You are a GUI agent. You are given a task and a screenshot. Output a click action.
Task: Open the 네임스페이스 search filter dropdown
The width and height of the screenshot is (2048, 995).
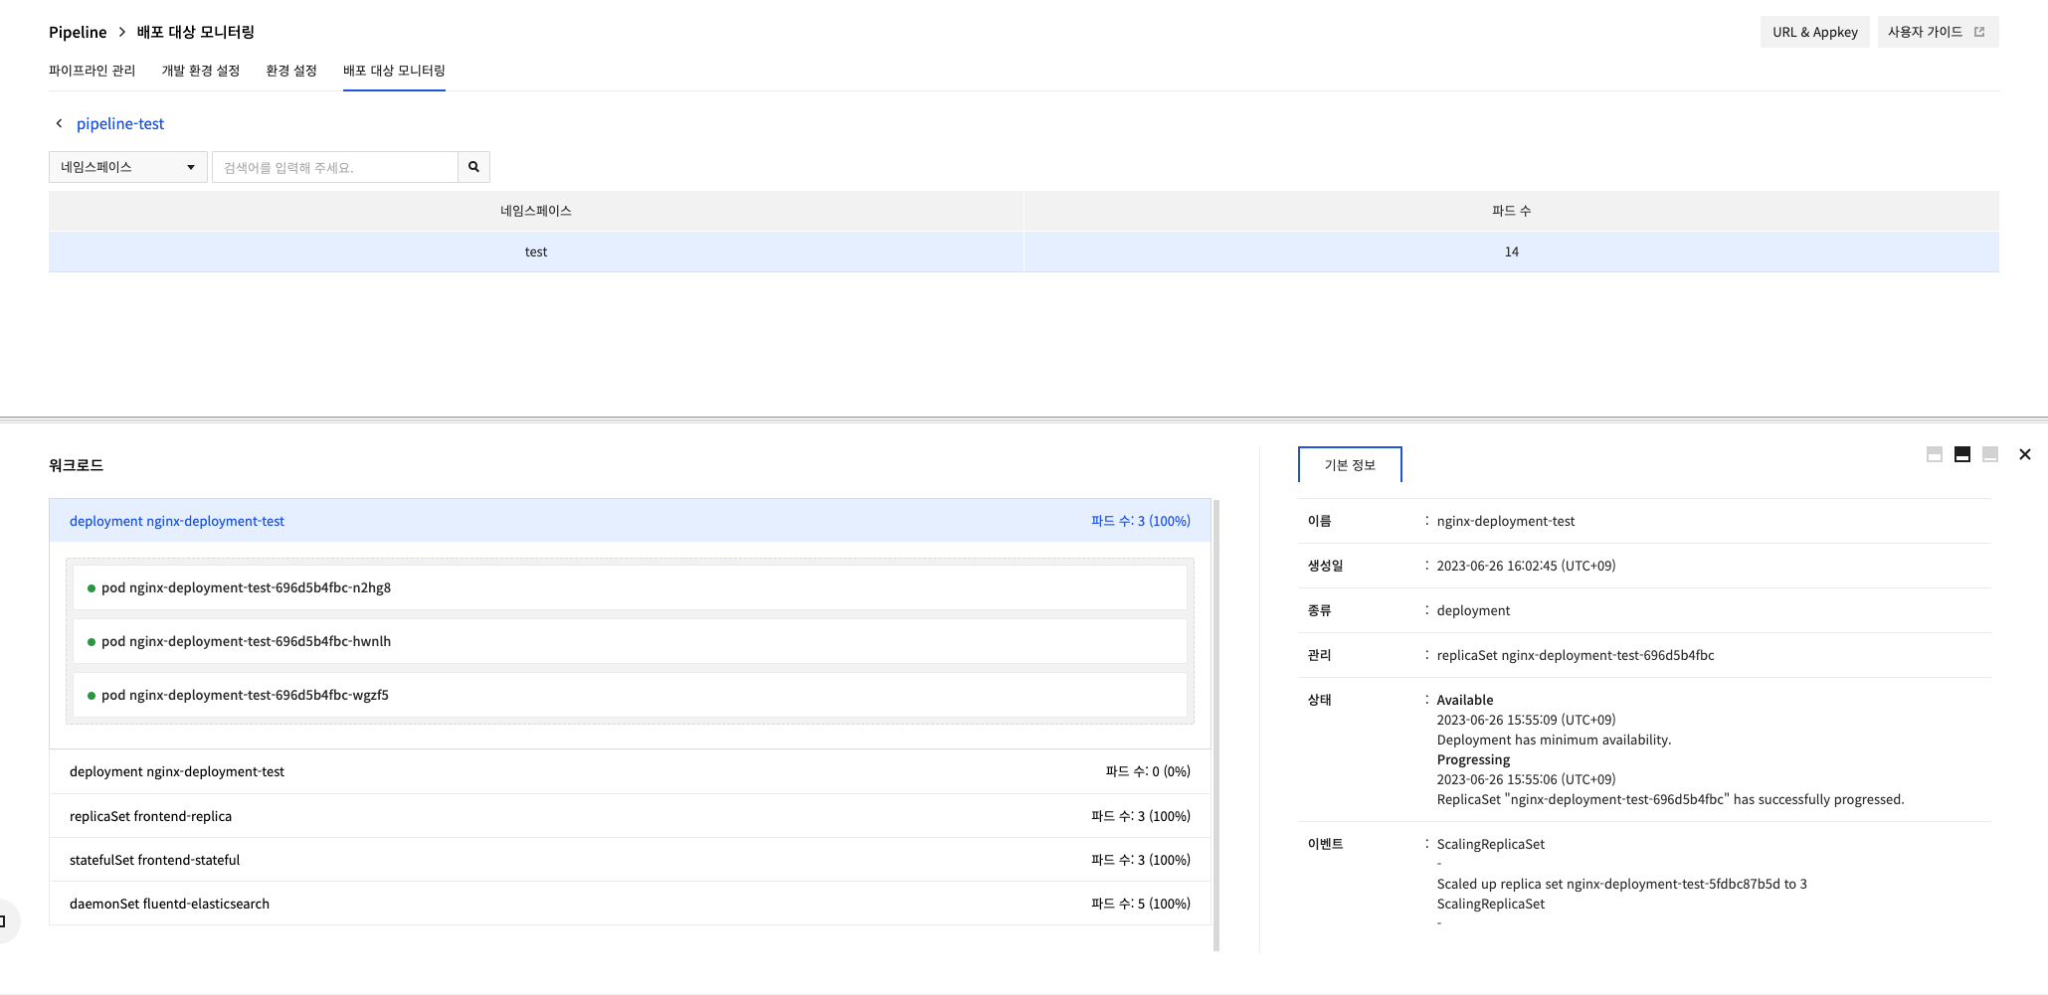[x=127, y=167]
